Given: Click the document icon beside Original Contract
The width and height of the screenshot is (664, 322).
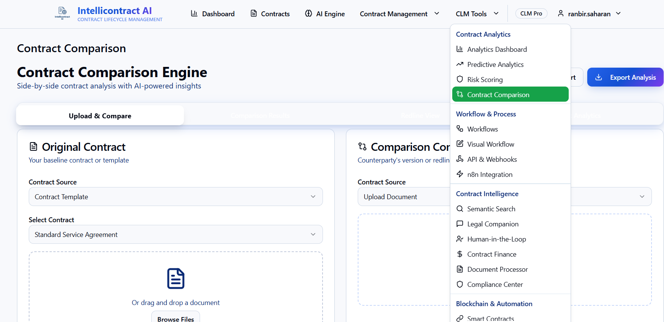Looking at the screenshot, I should (x=34, y=147).
